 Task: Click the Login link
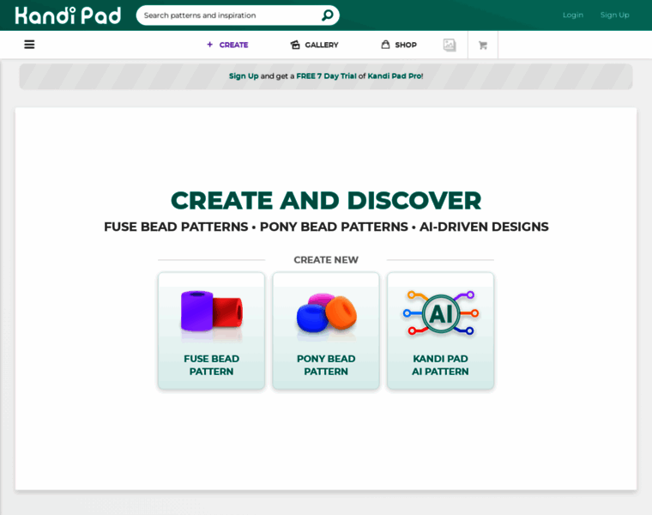point(572,15)
